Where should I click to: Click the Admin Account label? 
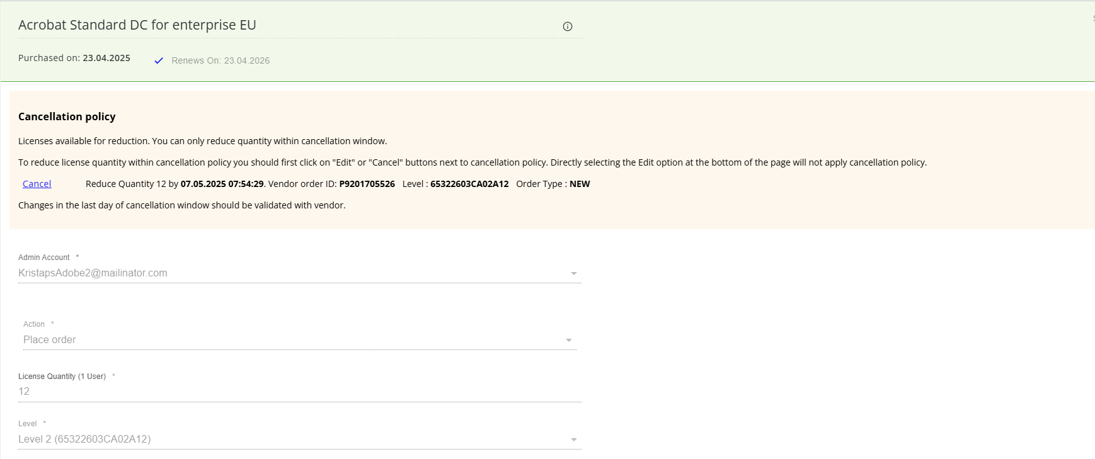(44, 258)
